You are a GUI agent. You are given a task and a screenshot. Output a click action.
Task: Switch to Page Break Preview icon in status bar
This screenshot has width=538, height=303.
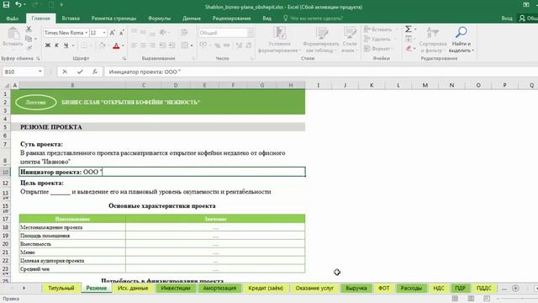[487, 299]
